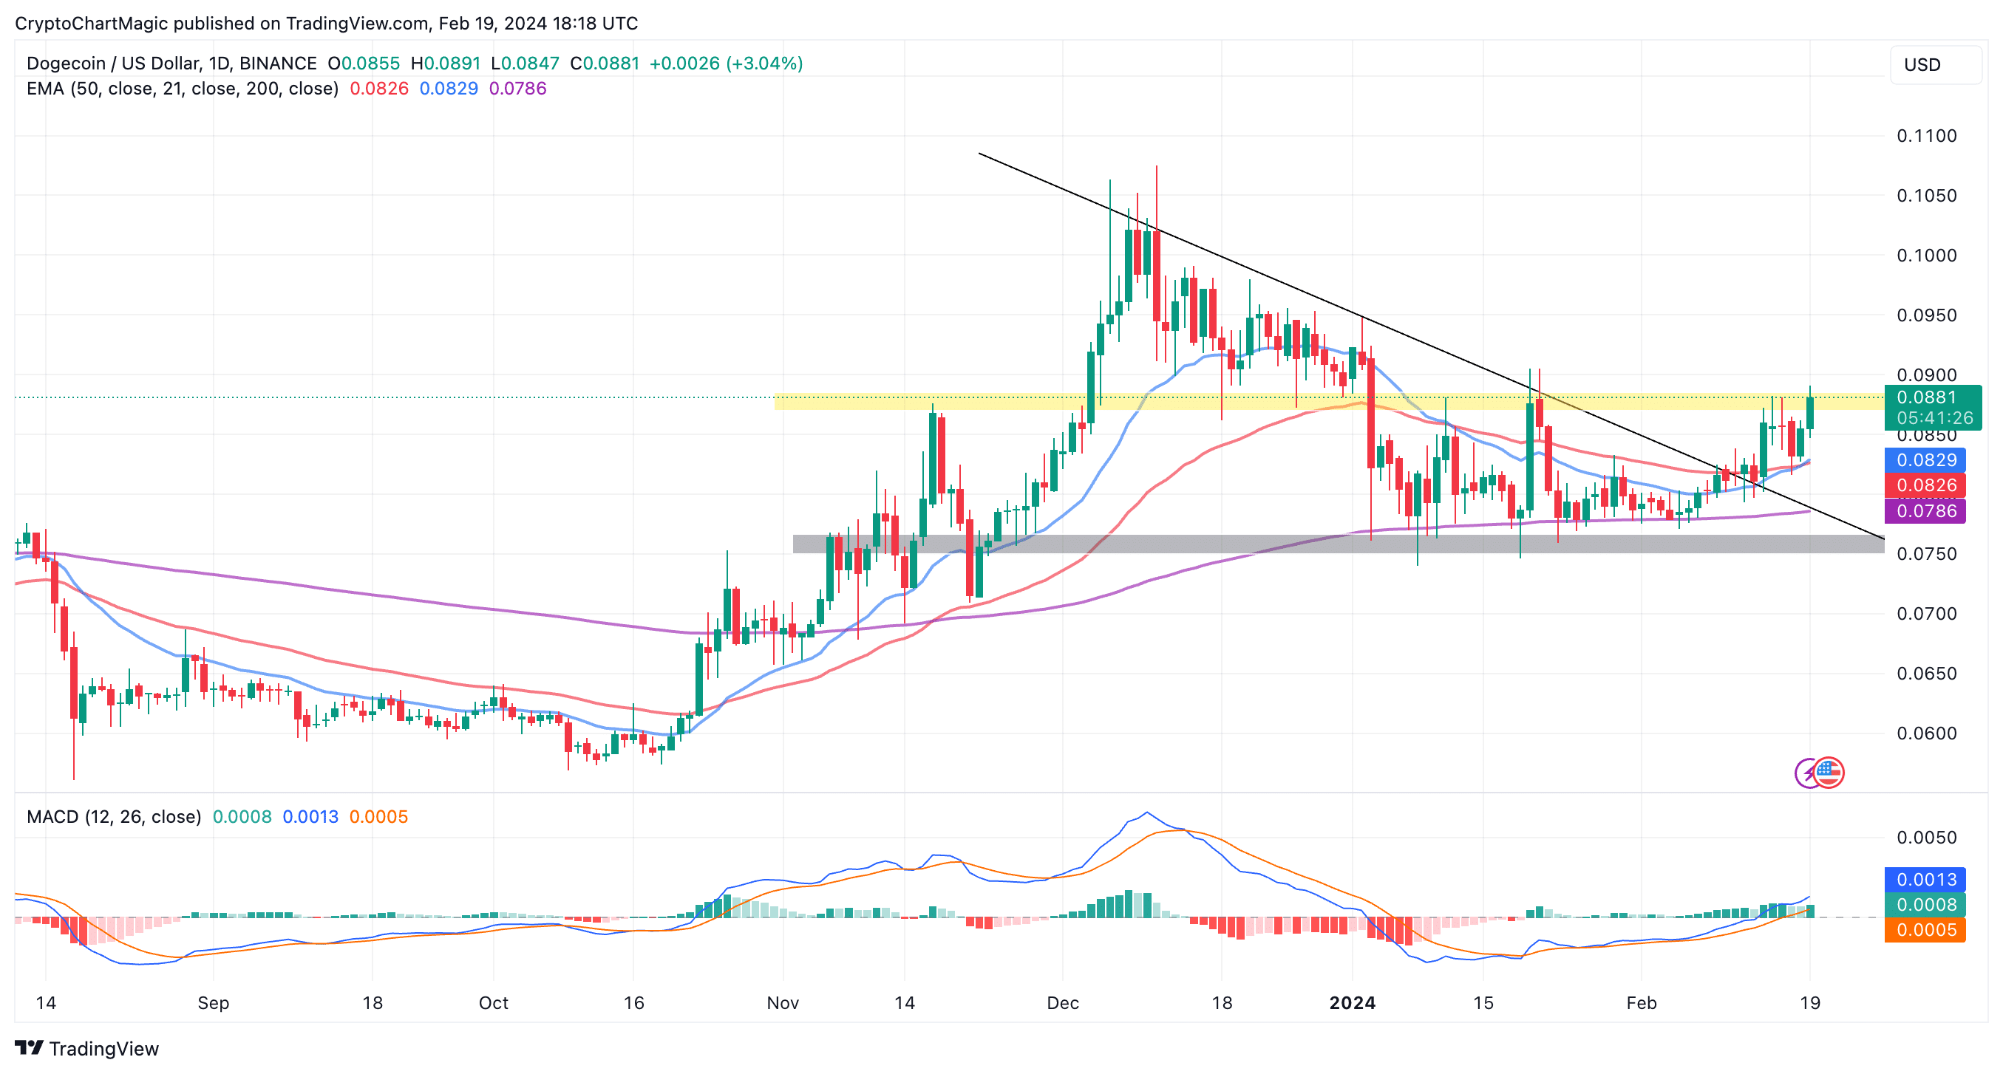This screenshot has width=2003, height=1074.
Task: Click the purple EMA value 0.0786 in legend
Action: (x=518, y=89)
